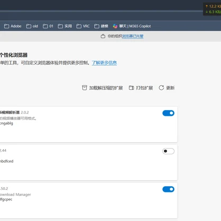Image resolution: width=221 pixels, height=221 pixels.
Task: Open the old bookmarks folder
Action: 32,26
